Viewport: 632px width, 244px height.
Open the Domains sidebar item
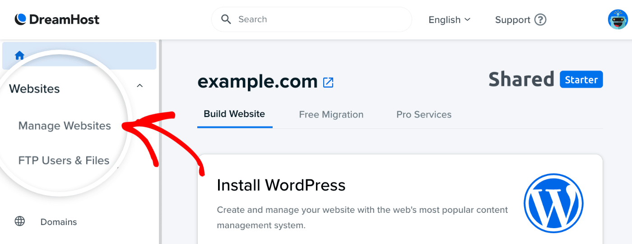59,222
